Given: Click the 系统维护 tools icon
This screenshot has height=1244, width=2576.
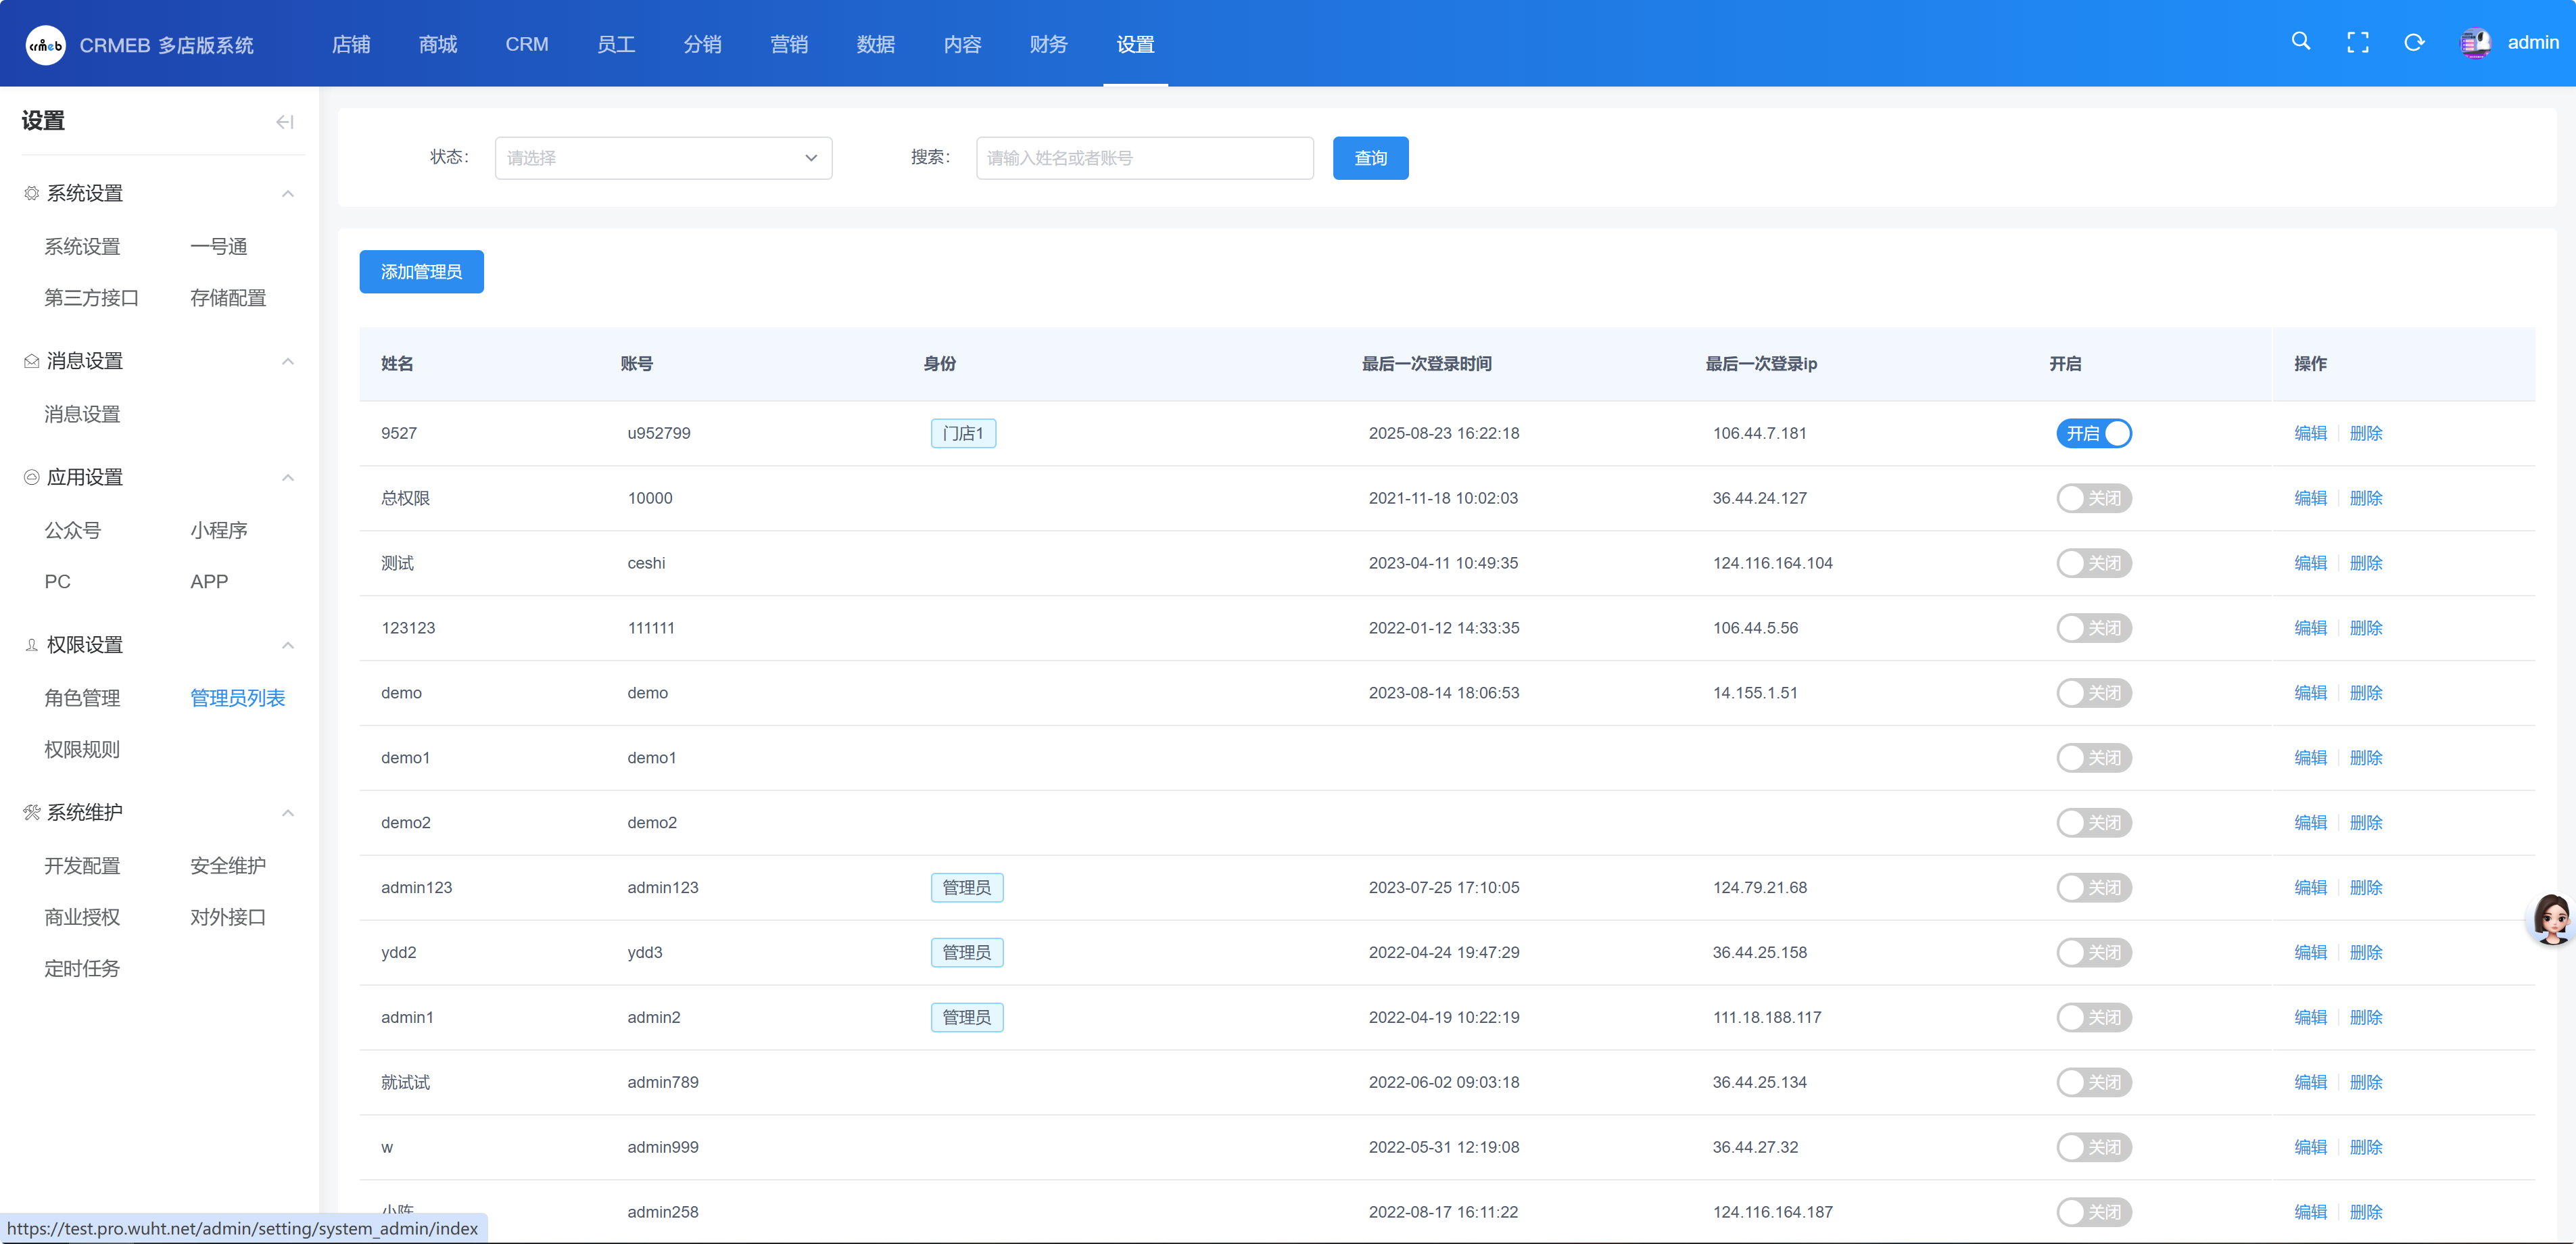Looking at the screenshot, I should pos(32,812).
